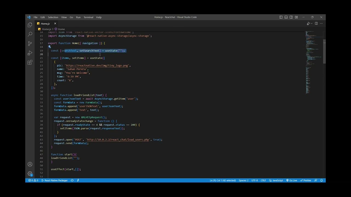Open the Help menu
The height and width of the screenshot is (197, 351).
pos(99,17)
